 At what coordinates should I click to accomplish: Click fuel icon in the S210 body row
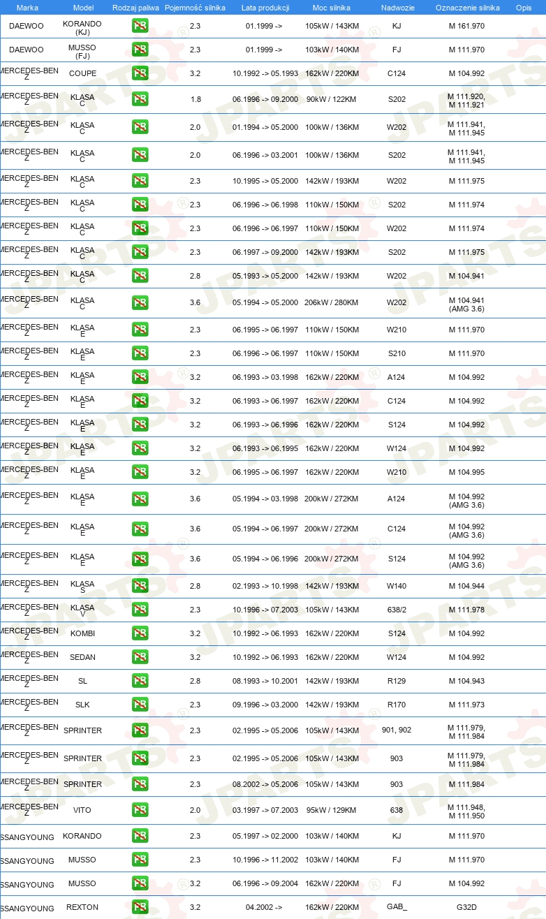pyautogui.click(x=140, y=353)
